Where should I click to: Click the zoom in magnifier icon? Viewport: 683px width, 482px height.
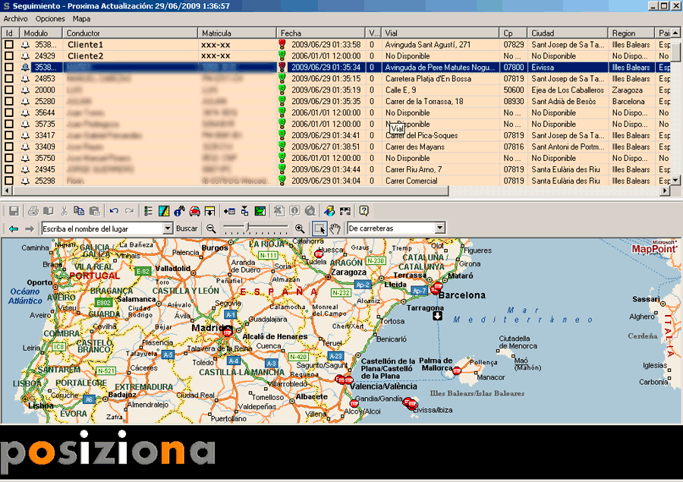coord(300,228)
